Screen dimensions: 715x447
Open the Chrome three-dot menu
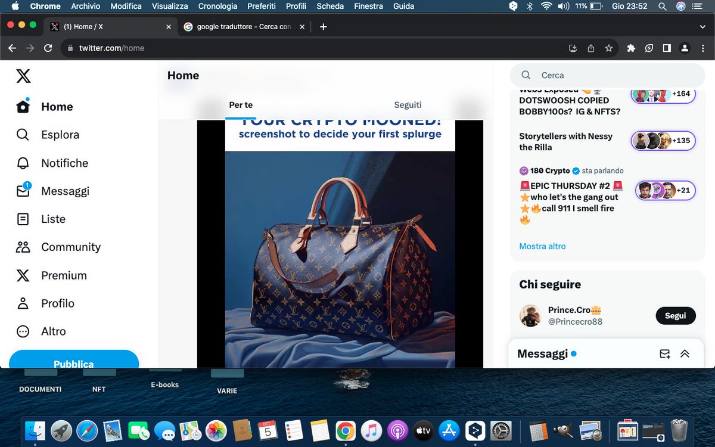tap(702, 48)
